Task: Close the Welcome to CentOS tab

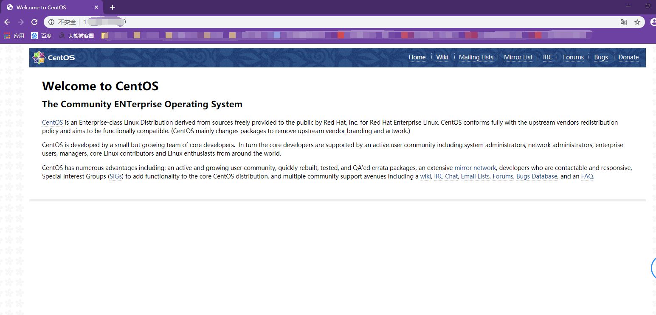Action: point(96,7)
